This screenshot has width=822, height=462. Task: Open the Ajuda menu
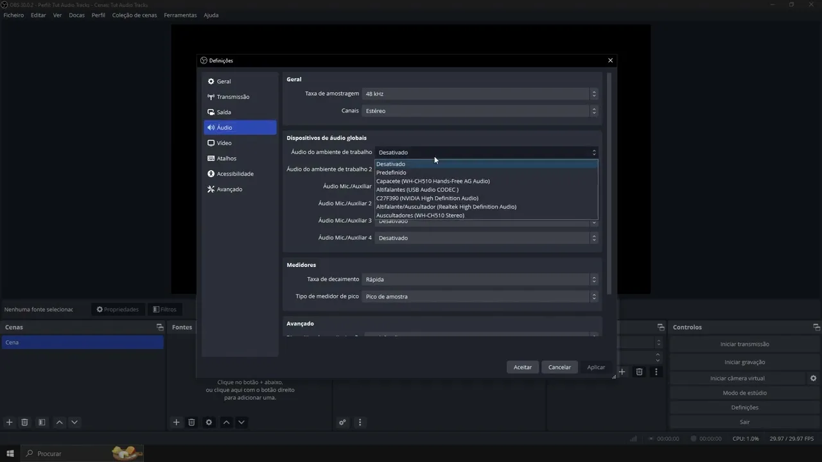(x=211, y=15)
